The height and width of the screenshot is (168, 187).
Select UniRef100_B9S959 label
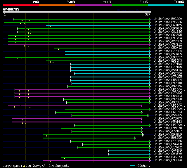click(x=168, y=138)
